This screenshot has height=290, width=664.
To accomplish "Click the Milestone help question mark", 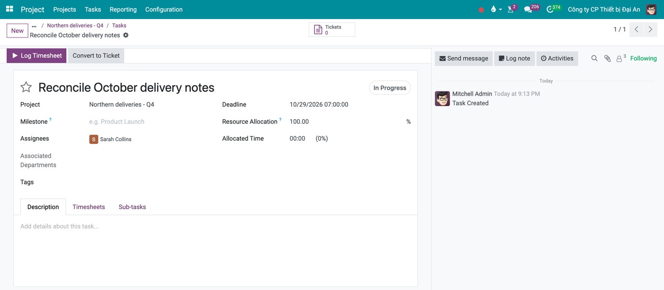I will pyautogui.click(x=50, y=120).
